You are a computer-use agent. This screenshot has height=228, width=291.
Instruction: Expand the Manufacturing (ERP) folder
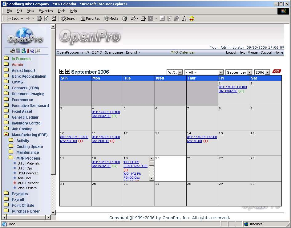[30, 135]
